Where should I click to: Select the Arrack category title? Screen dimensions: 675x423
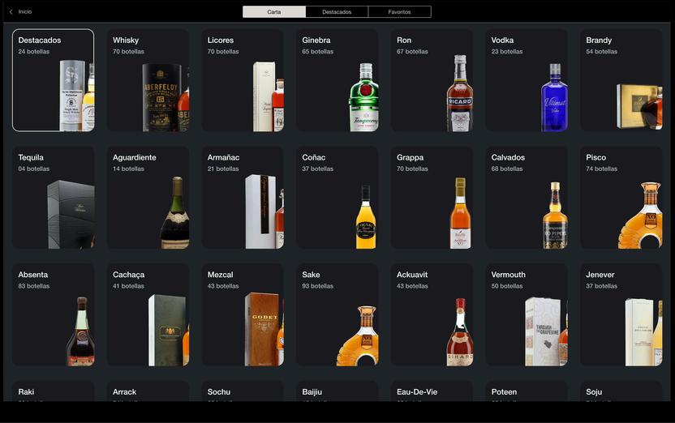pos(124,391)
